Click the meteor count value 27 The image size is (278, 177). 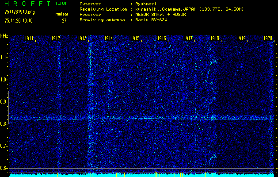pos(64,20)
